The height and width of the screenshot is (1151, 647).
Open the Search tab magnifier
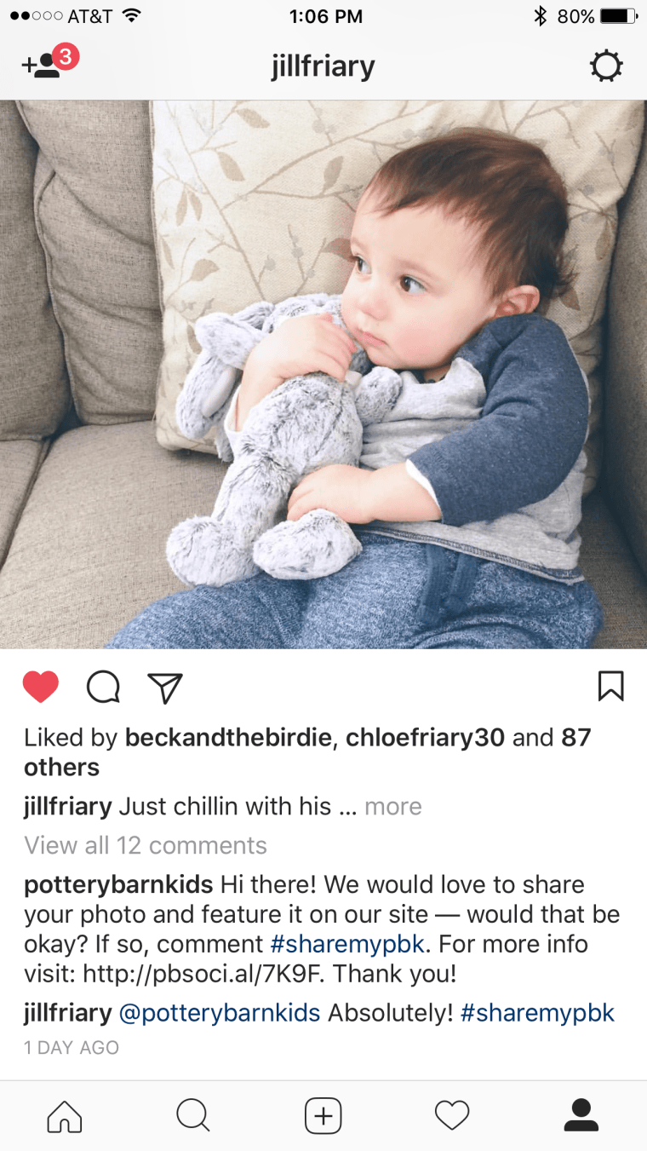193,1115
